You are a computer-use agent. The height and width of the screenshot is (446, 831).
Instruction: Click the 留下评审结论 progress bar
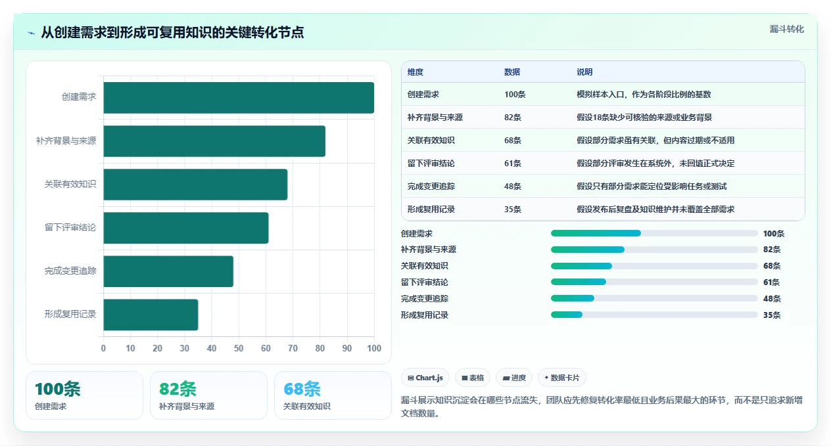point(654,282)
